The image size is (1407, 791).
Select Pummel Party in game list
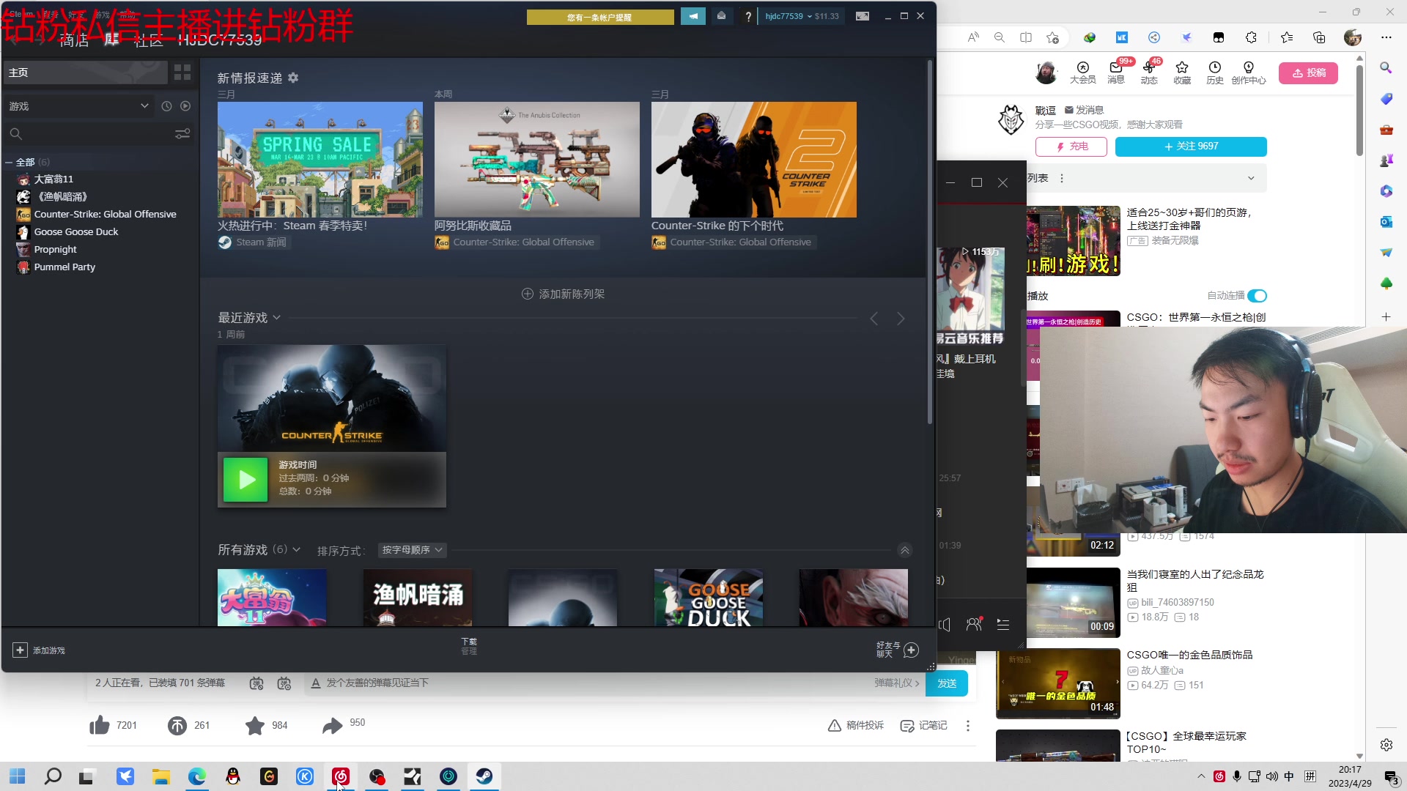[x=64, y=267]
